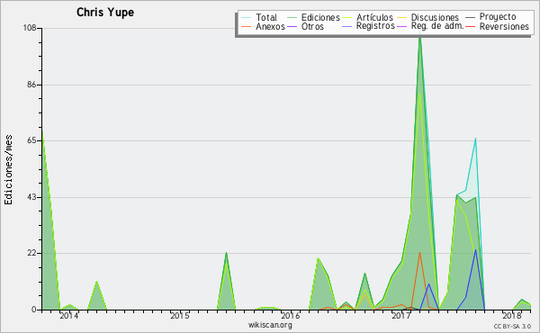The height and width of the screenshot is (333, 540).
Task: Click the orange Anexos legend line swatch
Action: (x=246, y=27)
